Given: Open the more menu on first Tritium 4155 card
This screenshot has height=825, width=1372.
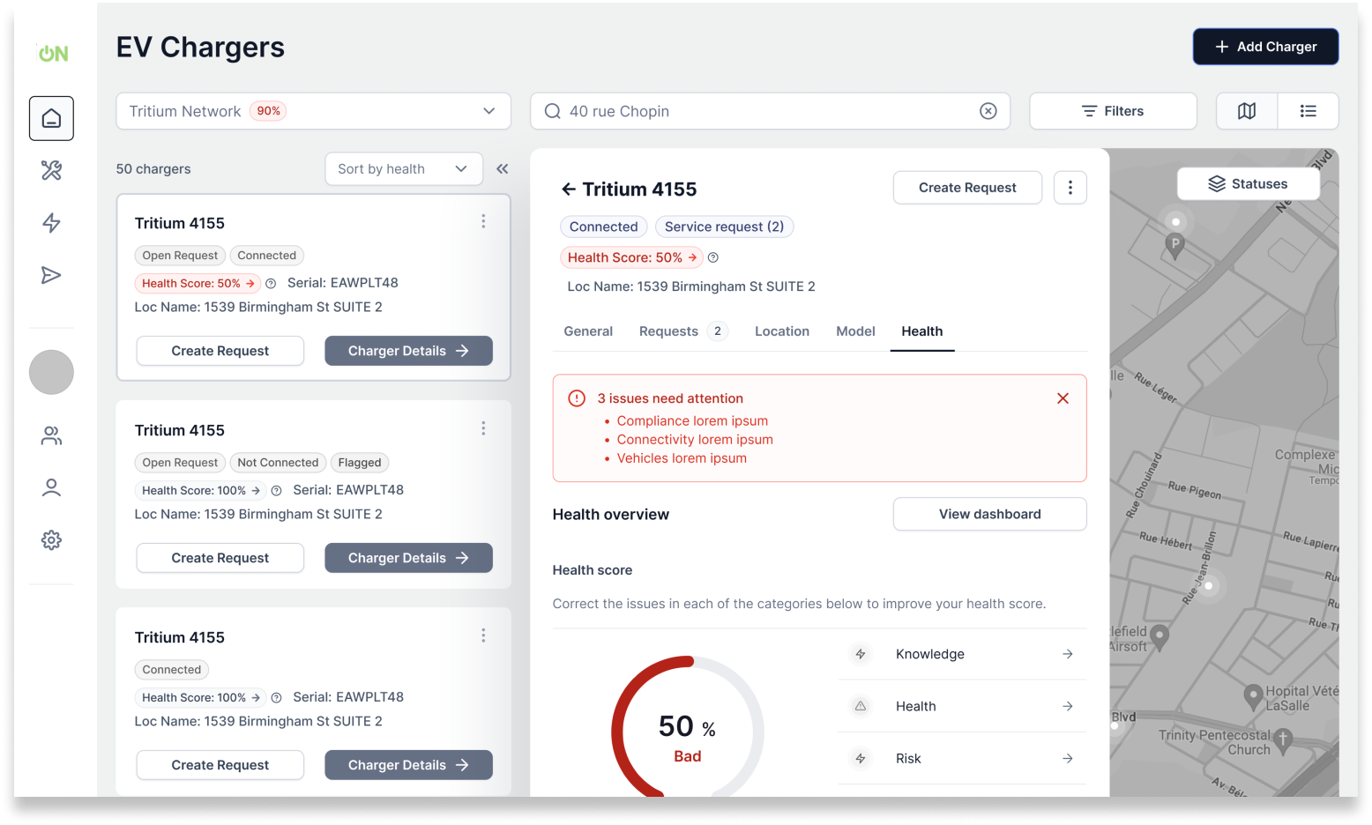Looking at the screenshot, I should tap(483, 221).
